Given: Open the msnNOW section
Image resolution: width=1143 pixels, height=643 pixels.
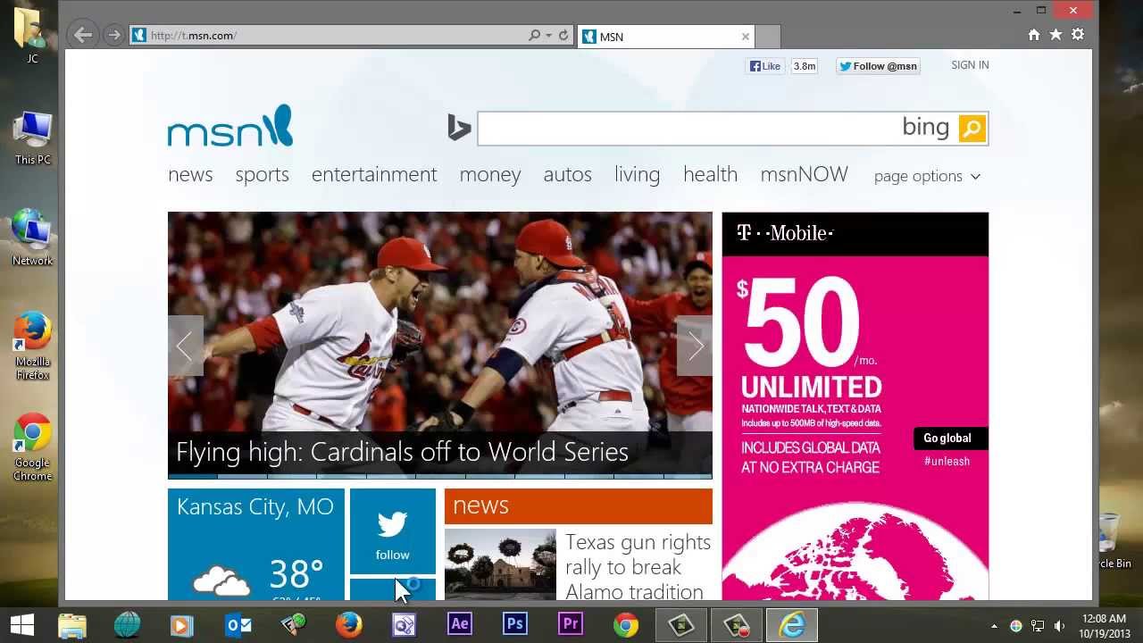Looking at the screenshot, I should pos(805,174).
